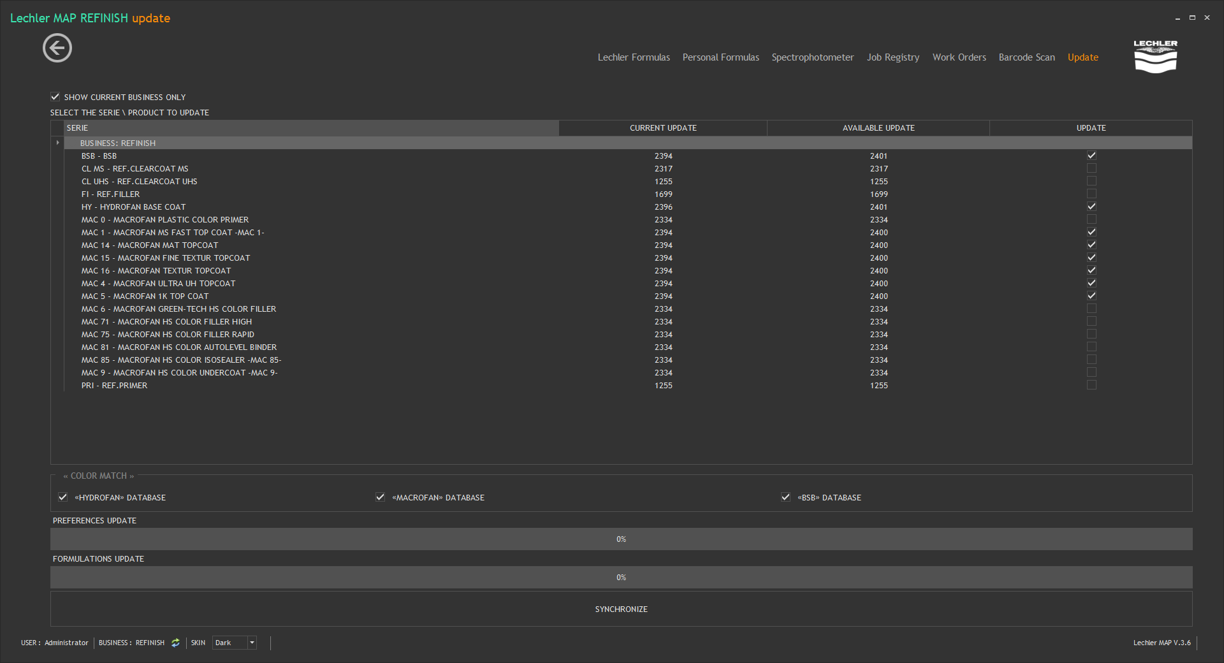1224x663 pixels.
Task: Click the Lechler logo icon
Action: 1155,57
